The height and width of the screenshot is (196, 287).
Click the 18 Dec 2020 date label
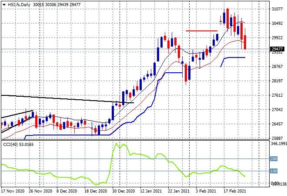96,191
